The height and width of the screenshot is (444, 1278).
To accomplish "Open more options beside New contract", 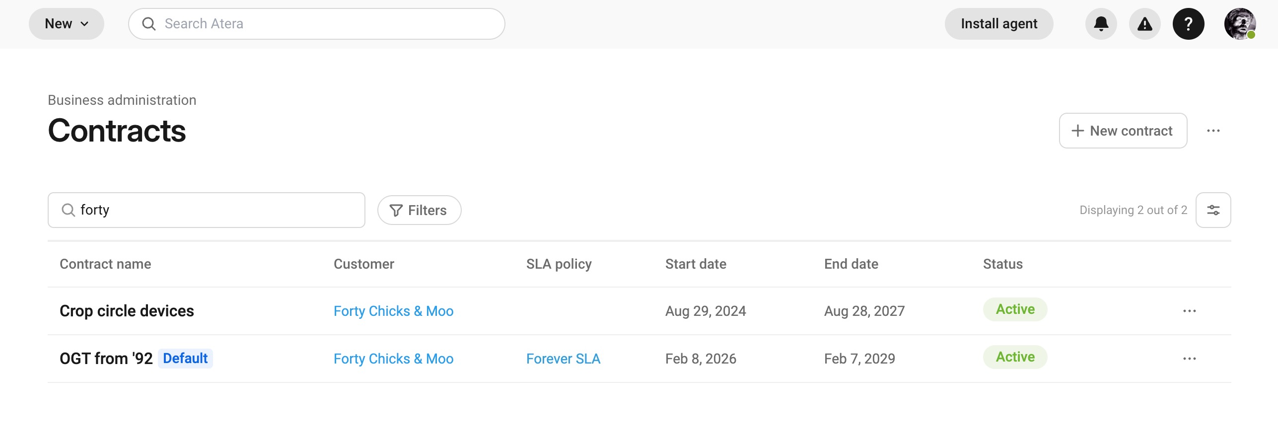I will pyautogui.click(x=1213, y=131).
